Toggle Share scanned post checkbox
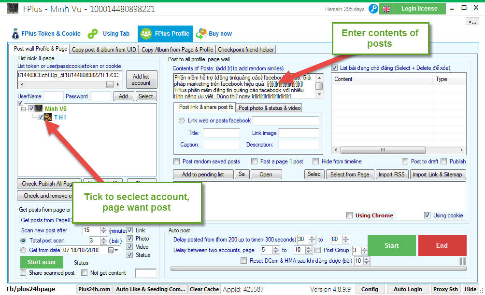485x295 pixels. [23, 273]
